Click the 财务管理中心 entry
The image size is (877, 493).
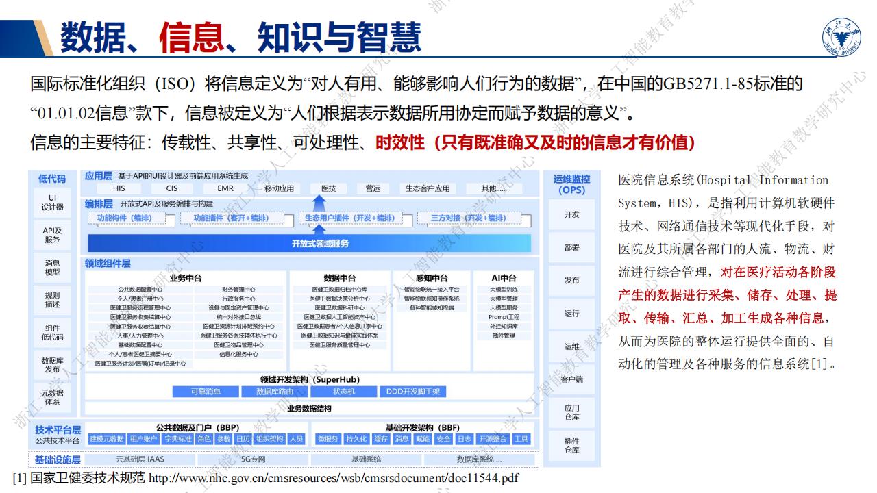pos(238,289)
